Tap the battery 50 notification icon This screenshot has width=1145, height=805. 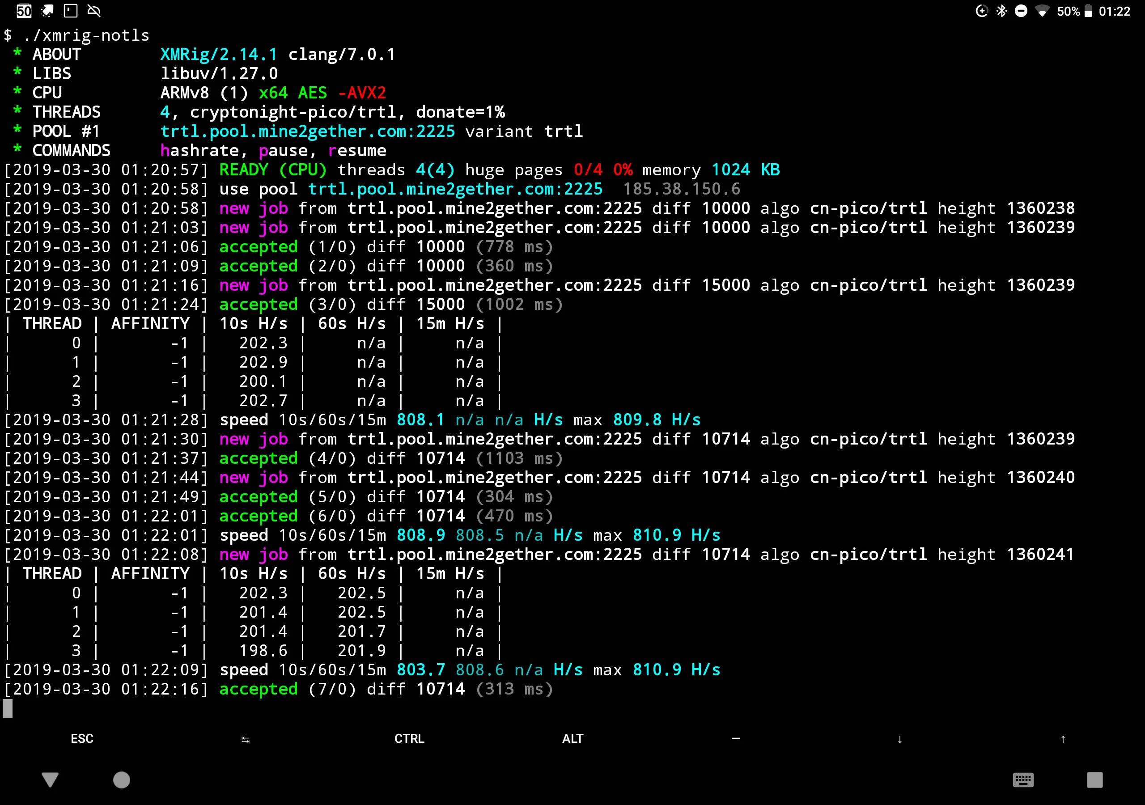24,11
